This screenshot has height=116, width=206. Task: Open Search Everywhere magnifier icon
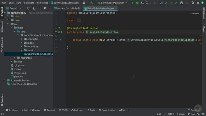193,3
